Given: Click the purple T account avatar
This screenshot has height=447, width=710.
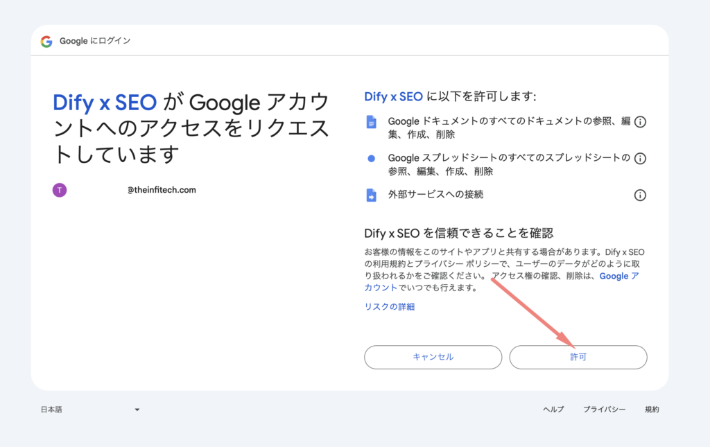Looking at the screenshot, I should coord(60,190).
